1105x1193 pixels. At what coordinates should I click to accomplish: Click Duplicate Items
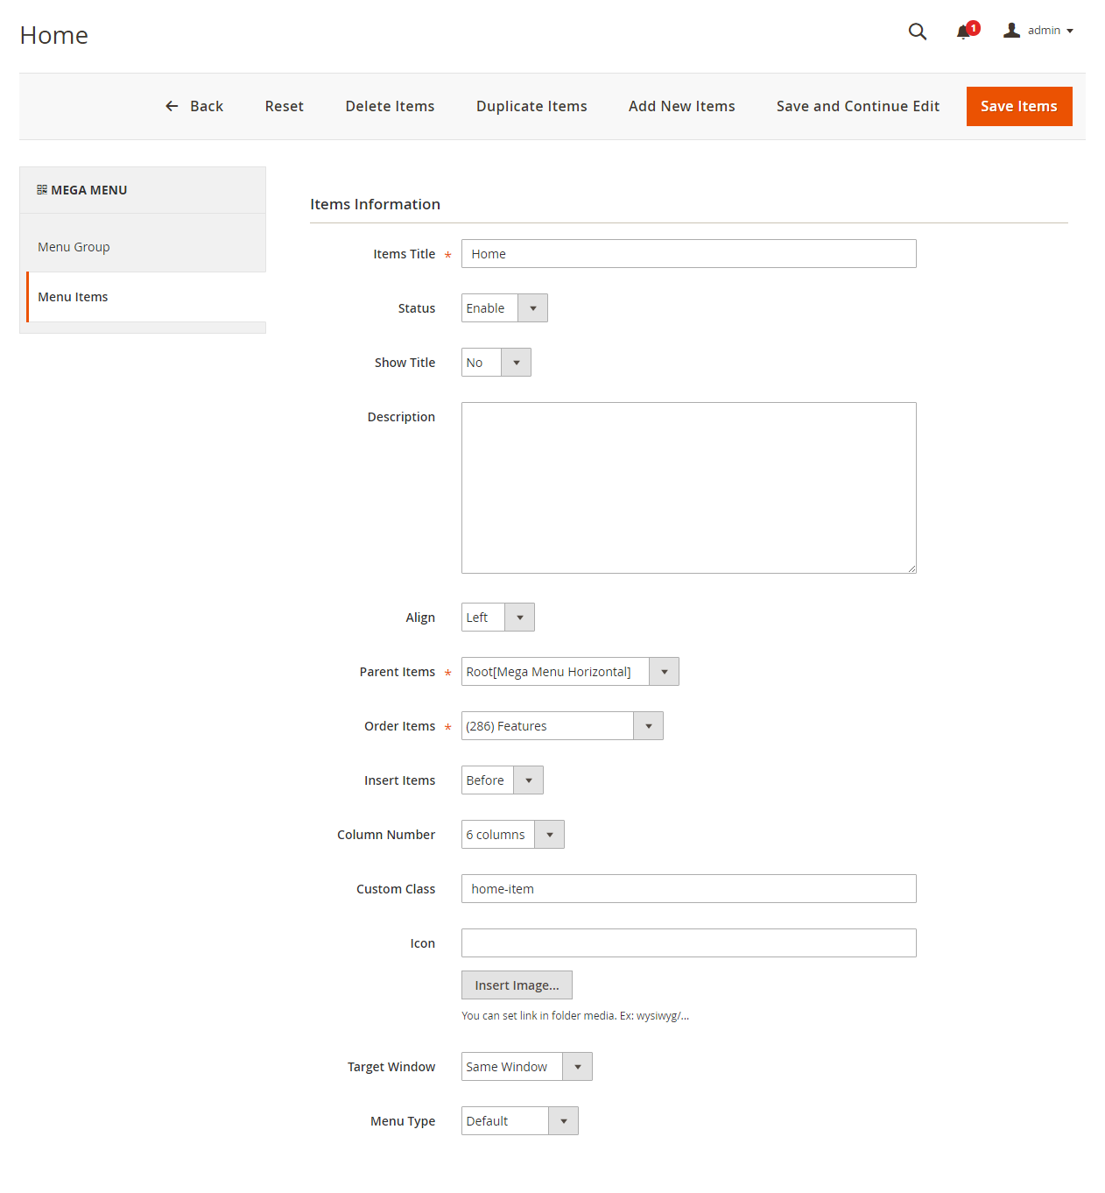click(531, 106)
